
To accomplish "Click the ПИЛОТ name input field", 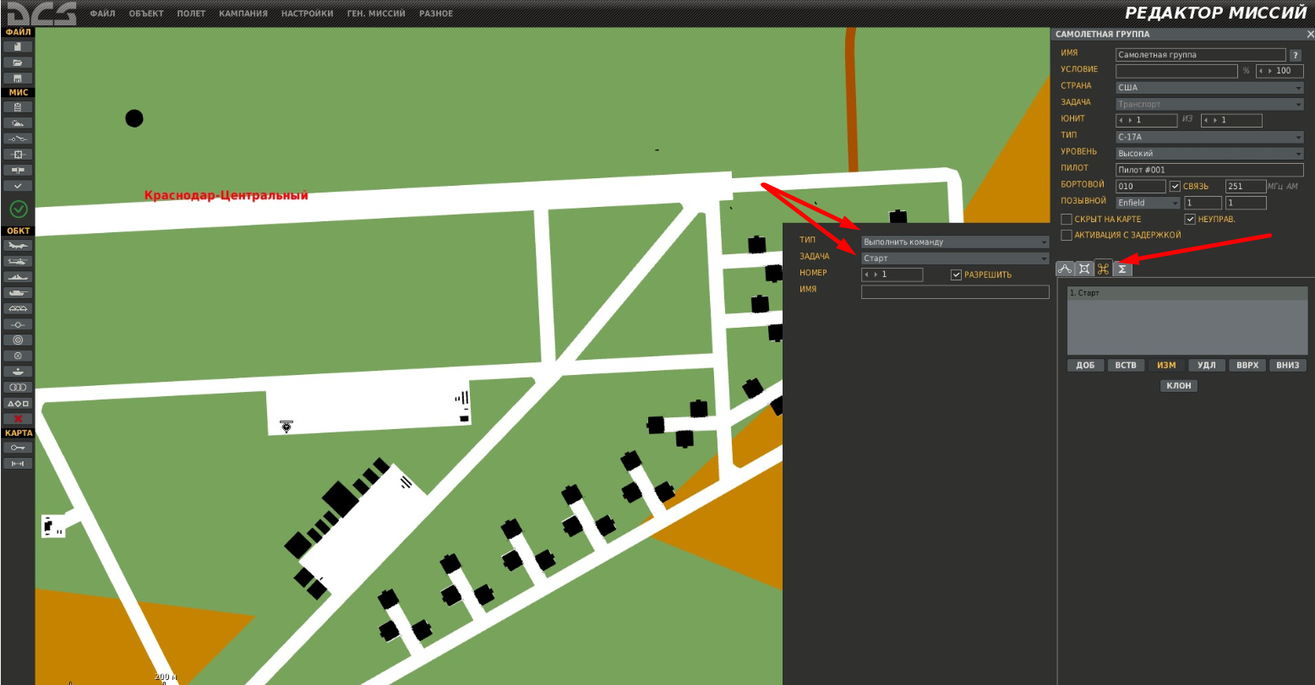I will point(1209,170).
